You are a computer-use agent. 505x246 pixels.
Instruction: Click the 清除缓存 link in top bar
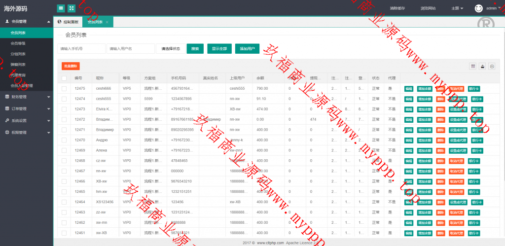[397, 8]
